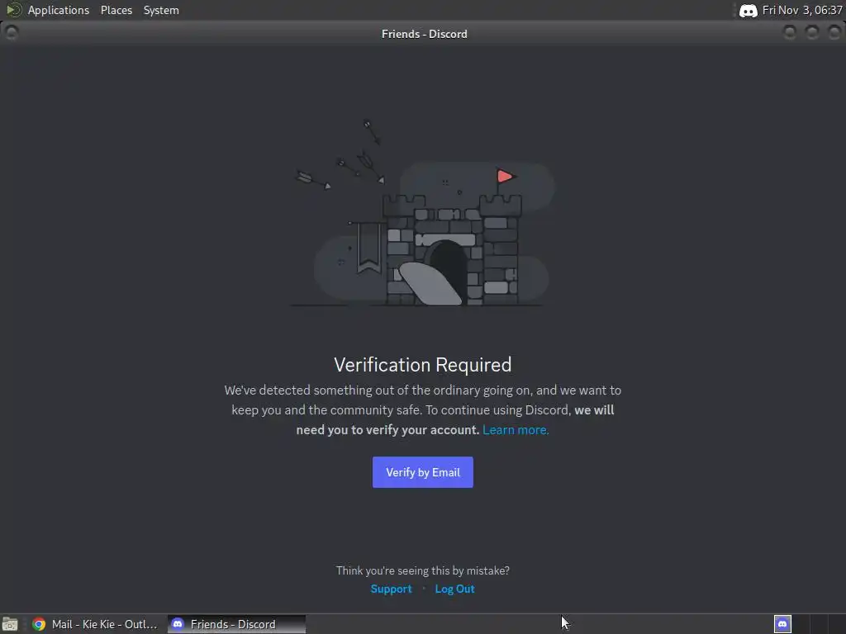Click the Discord window menu button at title bar left
Viewport: 846px width, 634px height.
click(12, 33)
